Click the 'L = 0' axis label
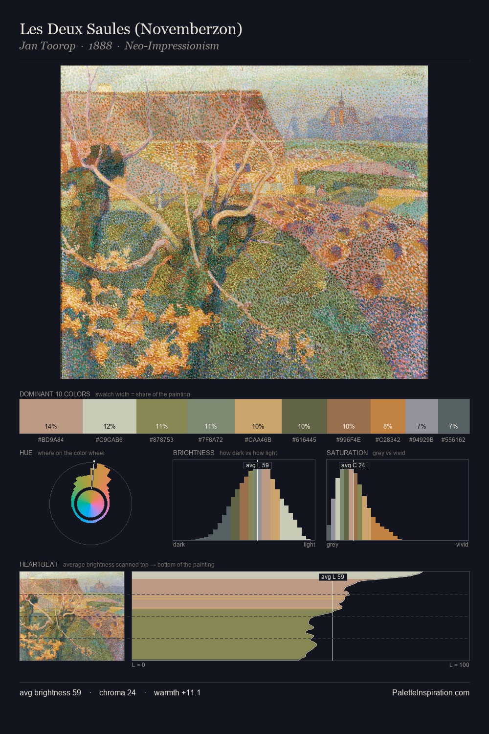 click(x=138, y=665)
